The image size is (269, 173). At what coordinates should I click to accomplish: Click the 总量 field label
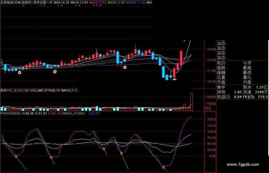(x=221, y=77)
